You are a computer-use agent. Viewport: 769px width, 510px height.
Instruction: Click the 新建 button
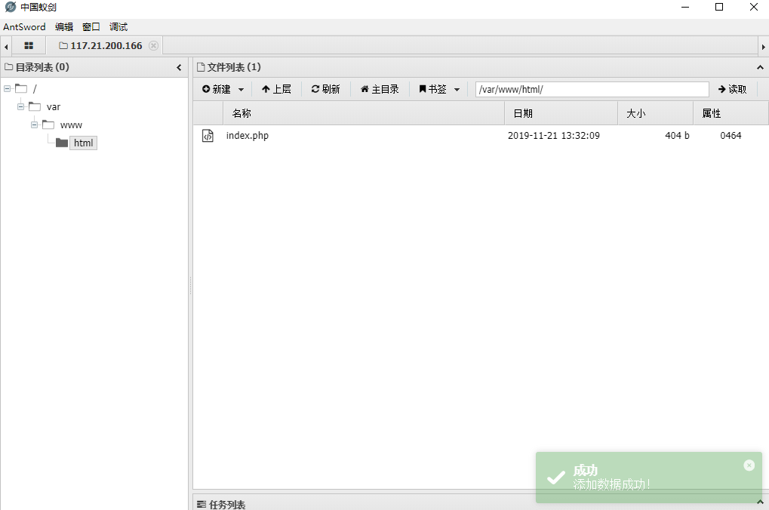click(x=217, y=89)
